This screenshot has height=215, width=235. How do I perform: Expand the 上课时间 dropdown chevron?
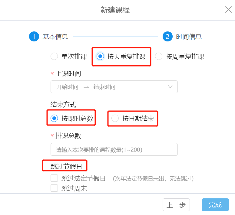click(x=170, y=87)
